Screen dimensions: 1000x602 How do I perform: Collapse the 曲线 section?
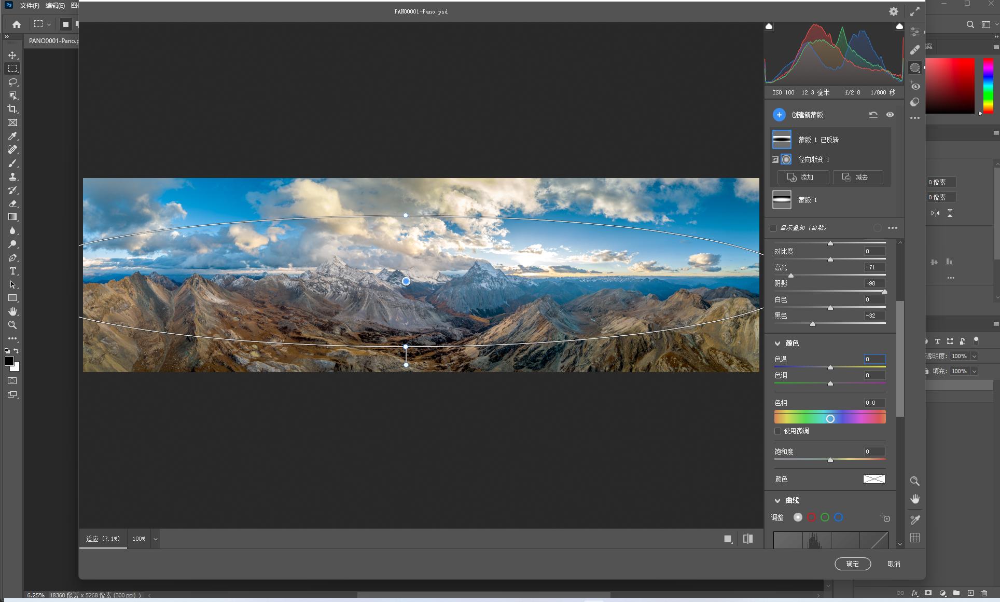pos(777,500)
